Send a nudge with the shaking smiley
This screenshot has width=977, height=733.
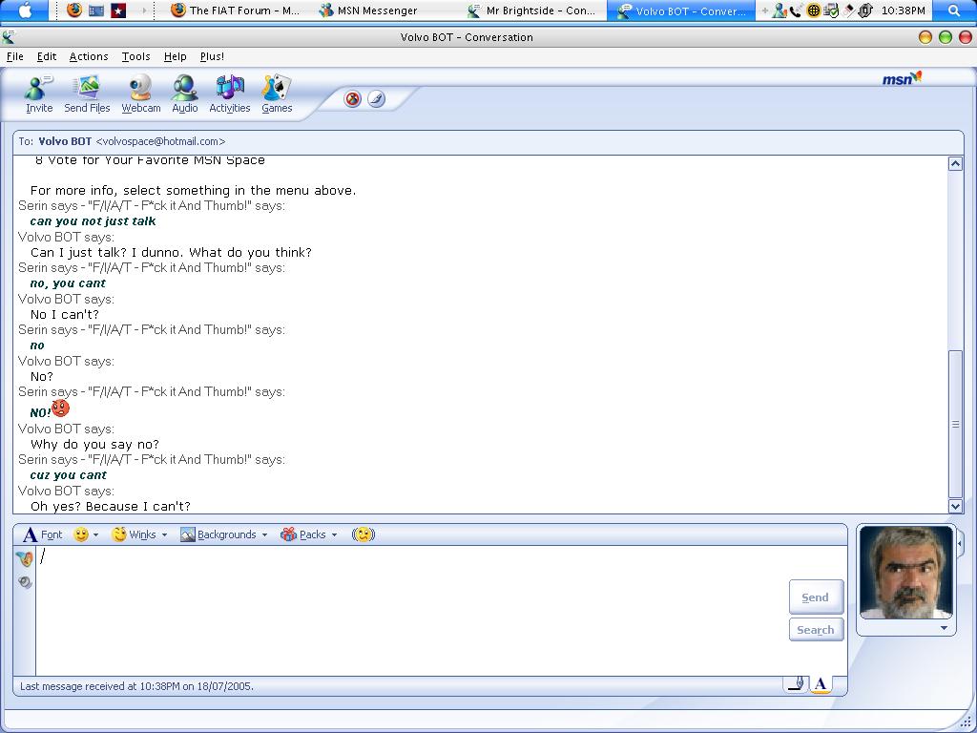point(364,534)
